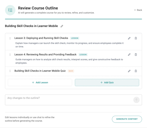Delete the Learner Mobile Quiz via trash icon
The height and width of the screenshot is (128, 147).
tap(136, 71)
